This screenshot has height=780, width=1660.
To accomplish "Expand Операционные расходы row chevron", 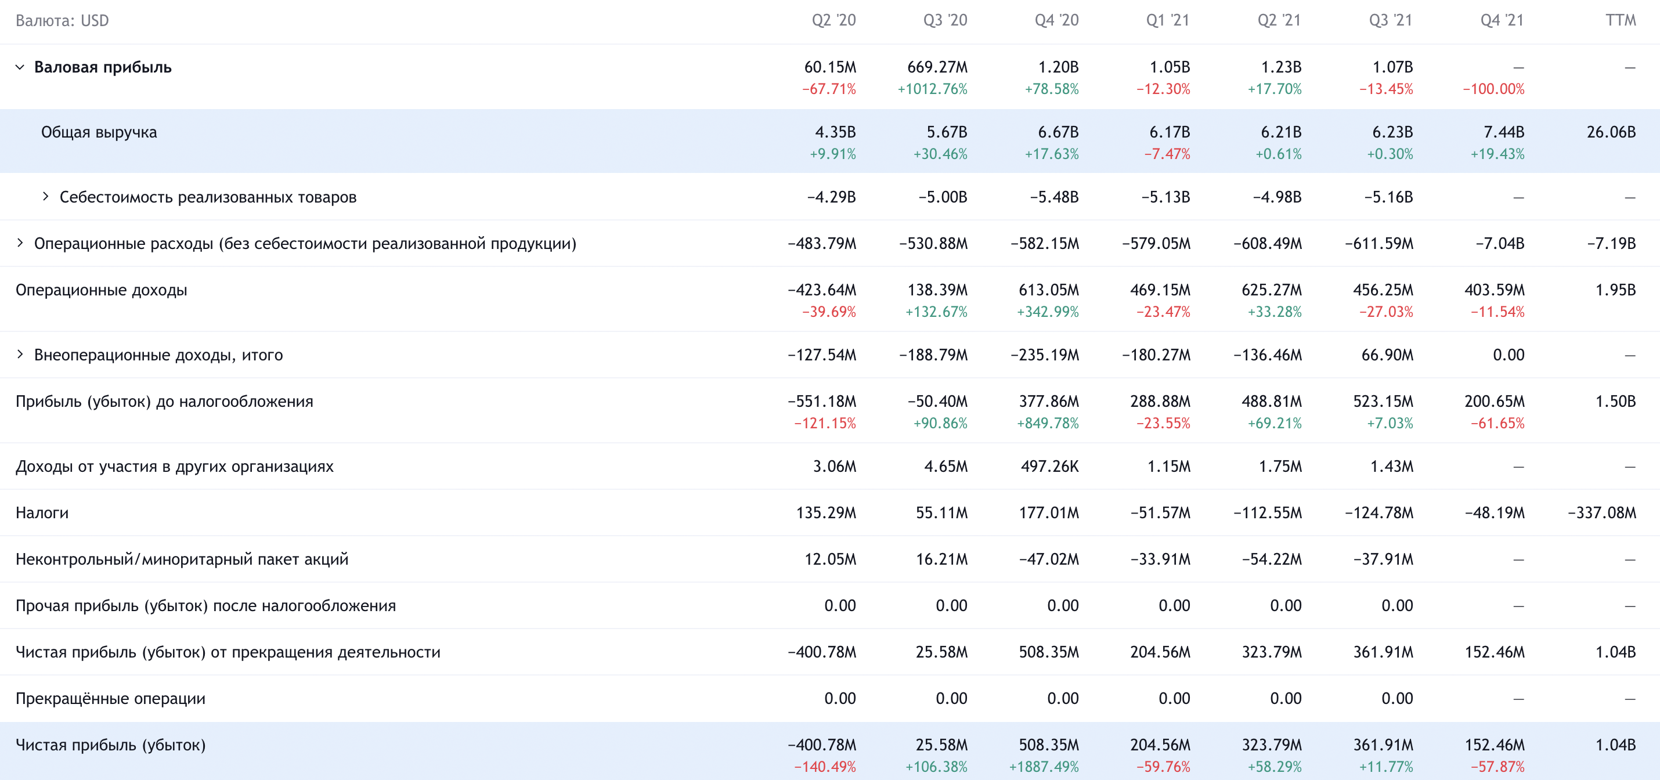I will [20, 243].
